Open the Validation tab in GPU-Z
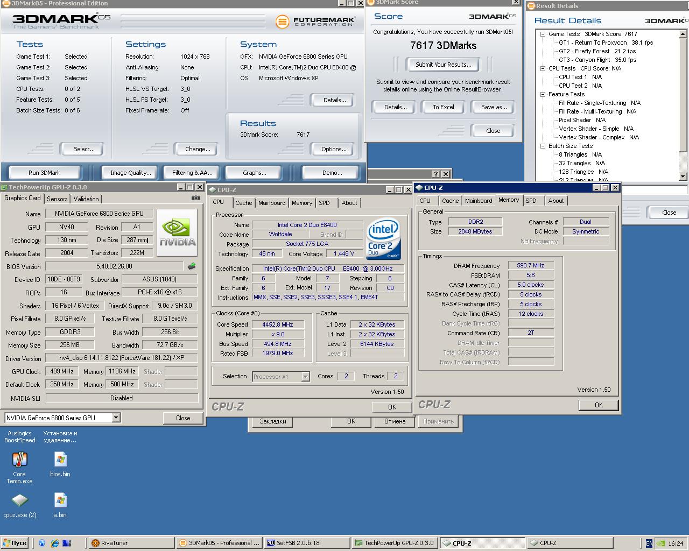 [x=86, y=199]
